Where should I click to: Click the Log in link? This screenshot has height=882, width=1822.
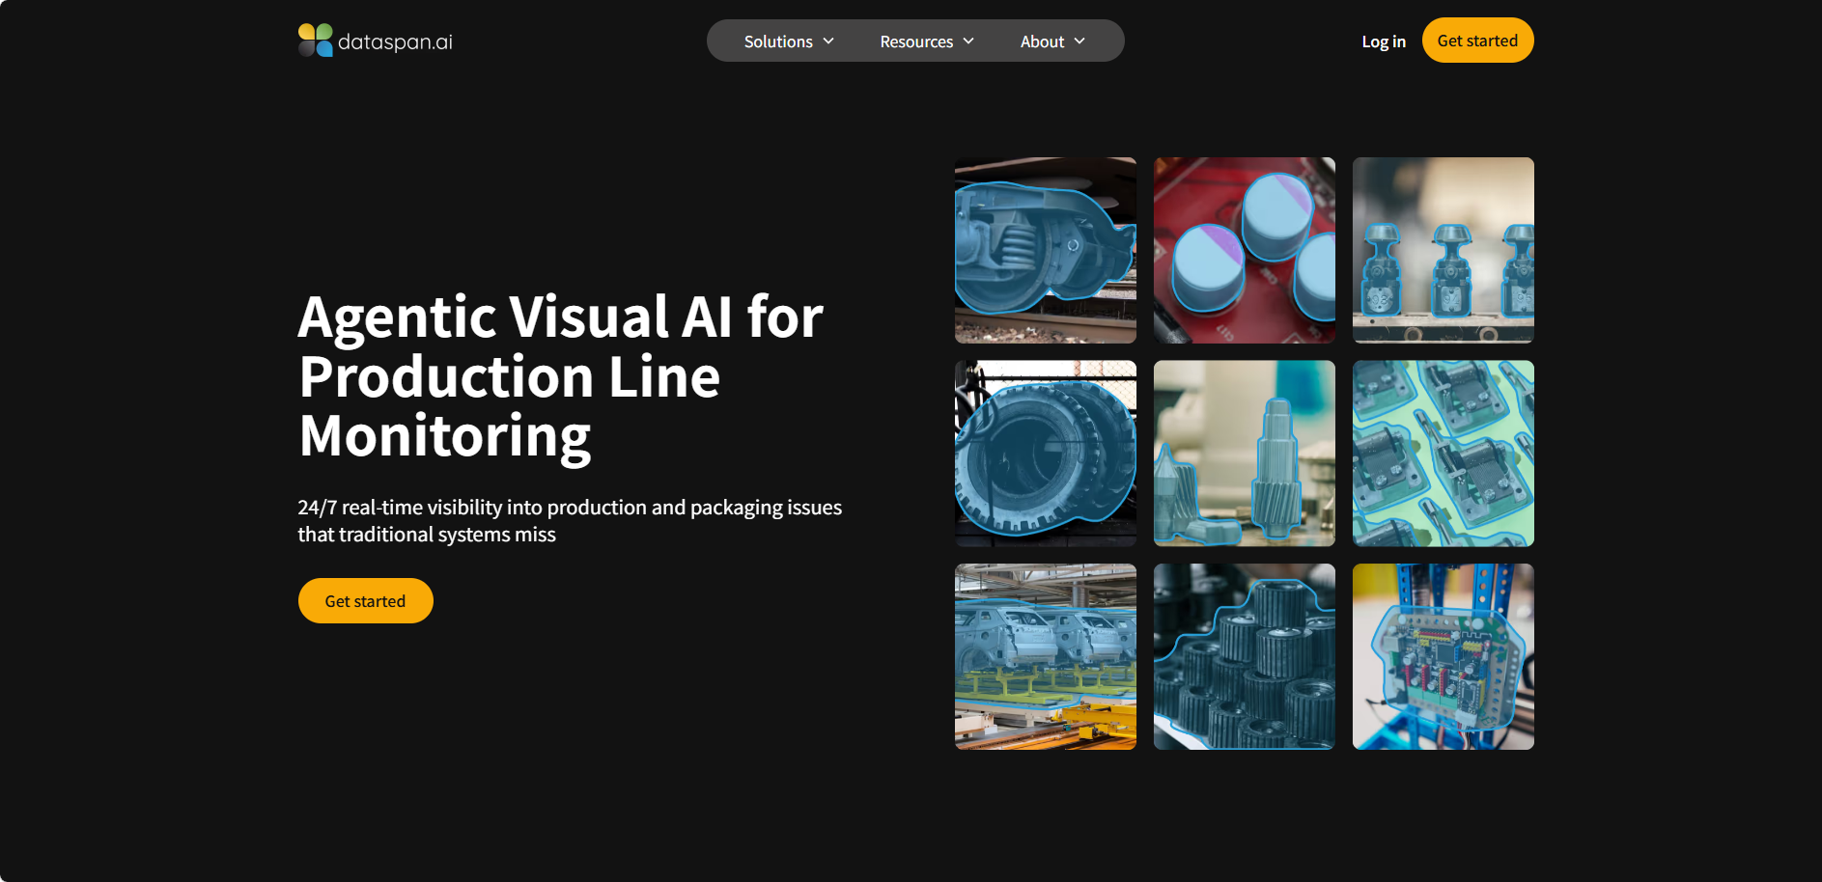click(x=1384, y=41)
